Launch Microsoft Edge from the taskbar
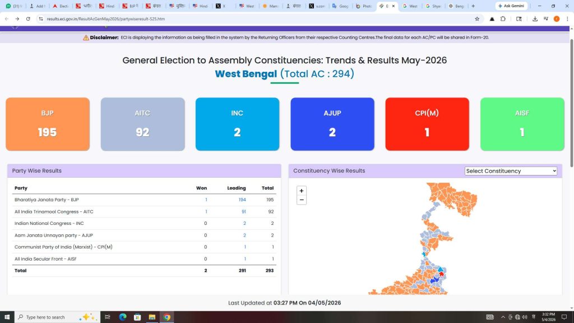Viewport: 574px width, 323px height. [x=123, y=317]
